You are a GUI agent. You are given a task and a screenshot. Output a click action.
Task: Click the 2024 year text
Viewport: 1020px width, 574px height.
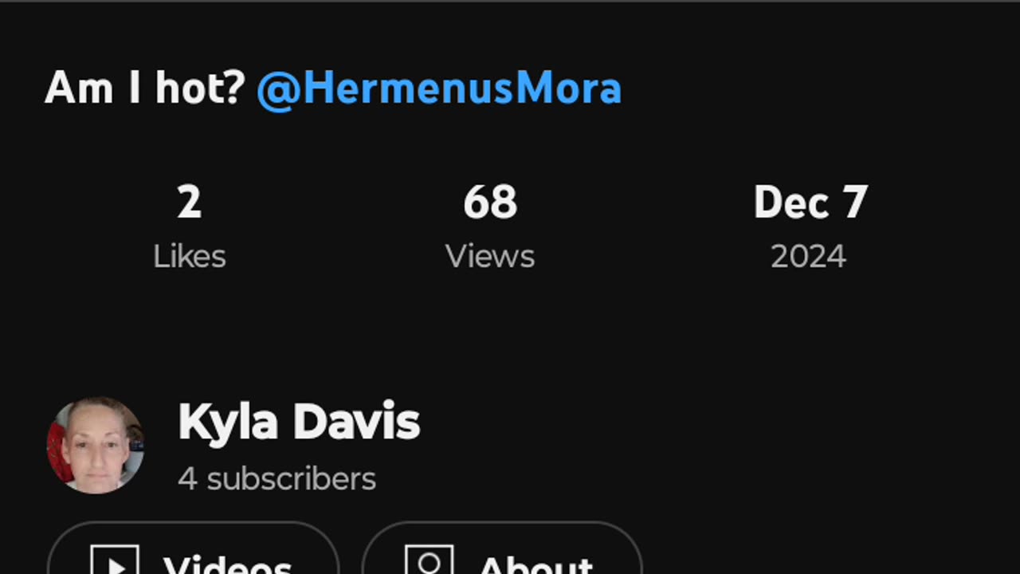click(808, 257)
